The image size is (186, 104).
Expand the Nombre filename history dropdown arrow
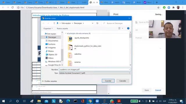129,69
